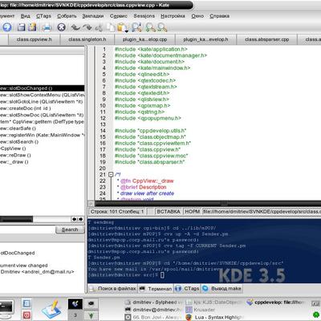Redo the last undone edit
The image size is (321, 321).
tap(87, 27)
